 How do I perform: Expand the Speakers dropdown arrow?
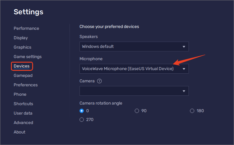[x=184, y=47]
